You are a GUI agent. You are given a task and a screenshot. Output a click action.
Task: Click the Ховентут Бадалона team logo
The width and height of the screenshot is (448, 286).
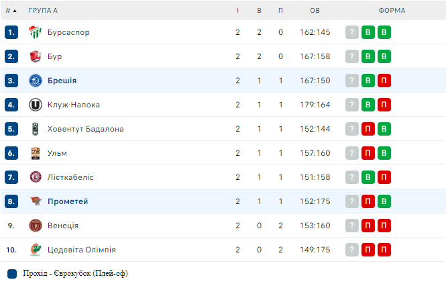click(36, 129)
